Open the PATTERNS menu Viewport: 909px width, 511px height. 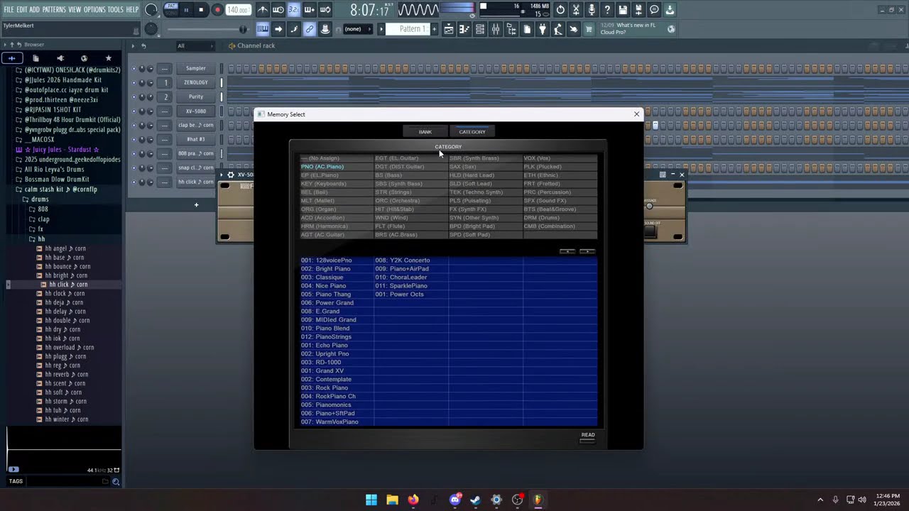click(x=54, y=10)
